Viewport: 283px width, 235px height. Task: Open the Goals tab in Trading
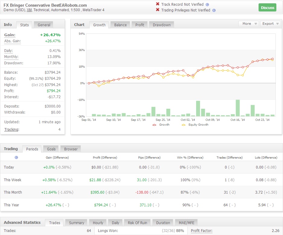51,149
